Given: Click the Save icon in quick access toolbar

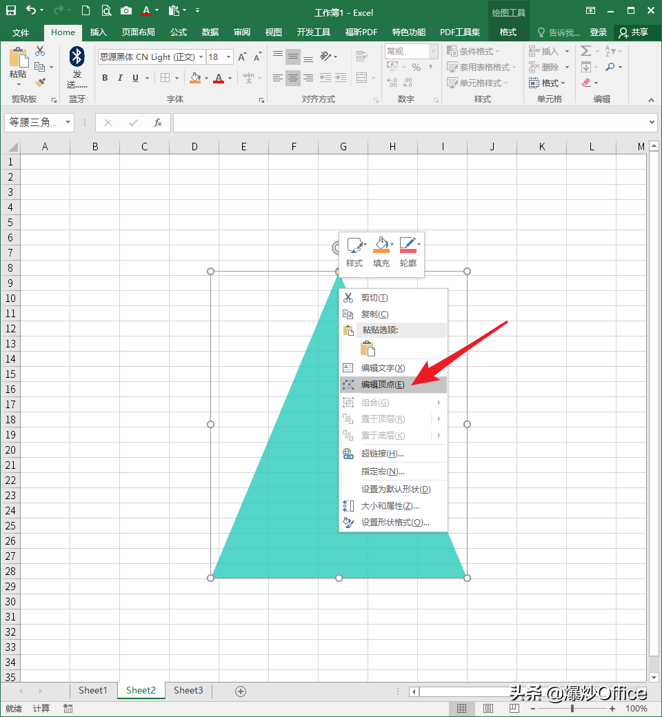Looking at the screenshot, I should [10, 10].
